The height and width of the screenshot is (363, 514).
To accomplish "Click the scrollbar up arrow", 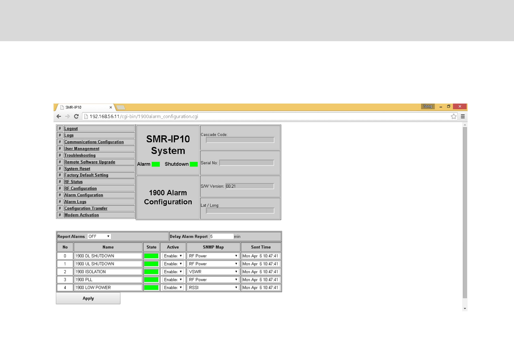I will point(465,125).
